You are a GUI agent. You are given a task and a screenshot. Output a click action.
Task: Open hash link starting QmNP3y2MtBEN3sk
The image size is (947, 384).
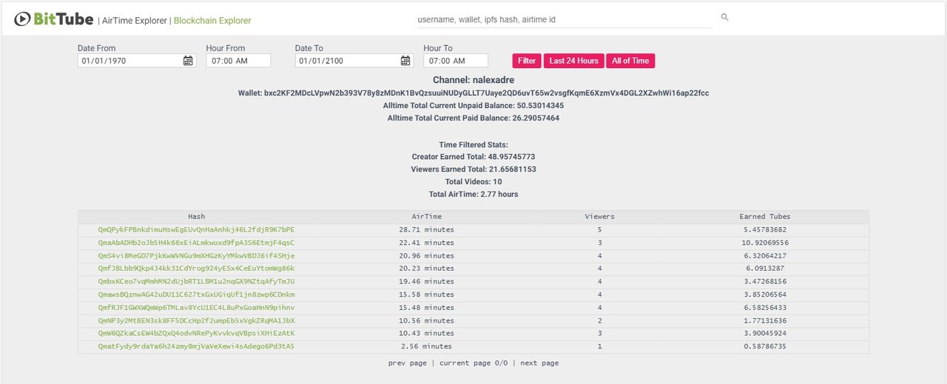click(x=196, y=320)
